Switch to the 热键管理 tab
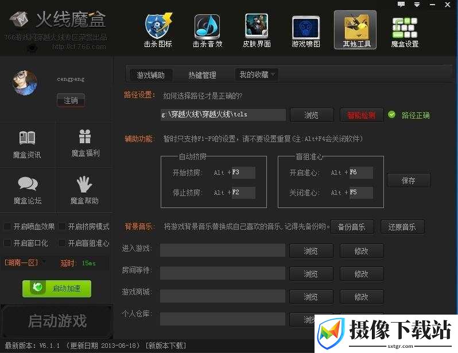 tap(202, 75)
